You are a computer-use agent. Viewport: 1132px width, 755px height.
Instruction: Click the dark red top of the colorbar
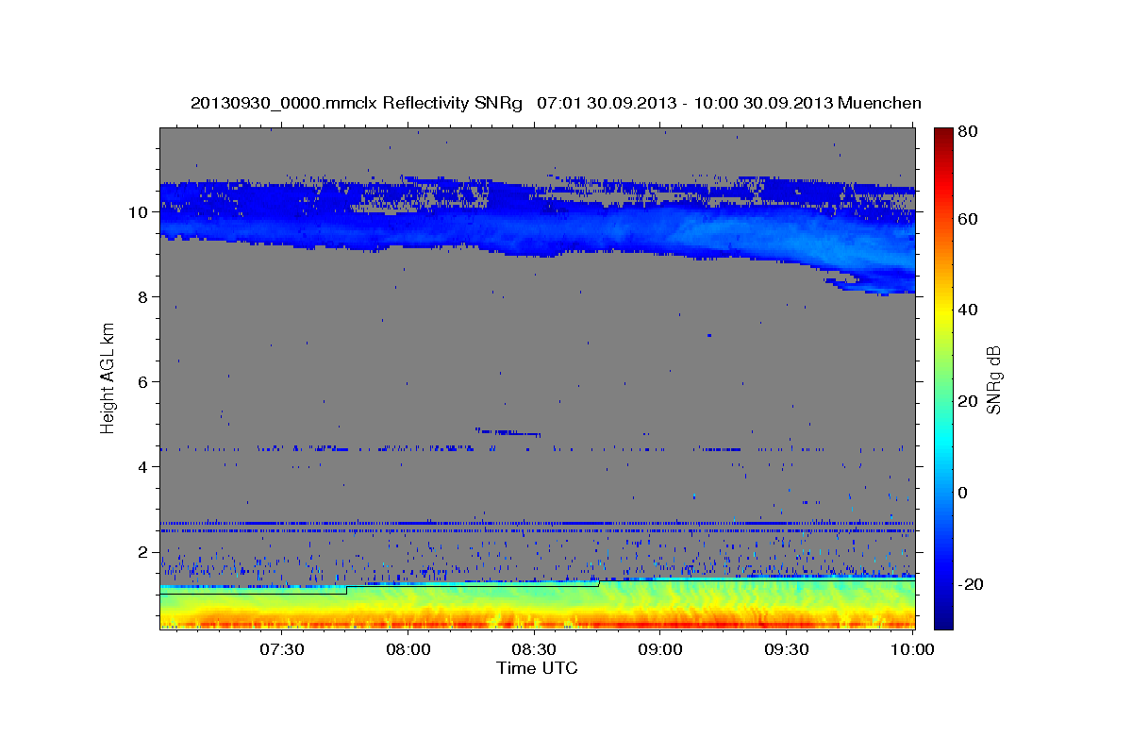pyautogui.click(x=943, y=135)
